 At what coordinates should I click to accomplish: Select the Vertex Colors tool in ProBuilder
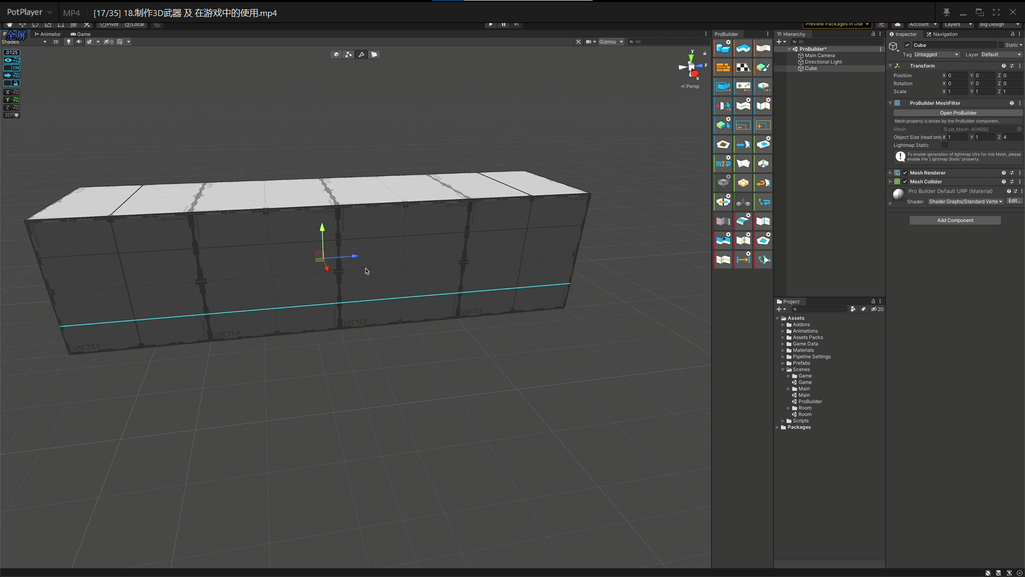762,67
